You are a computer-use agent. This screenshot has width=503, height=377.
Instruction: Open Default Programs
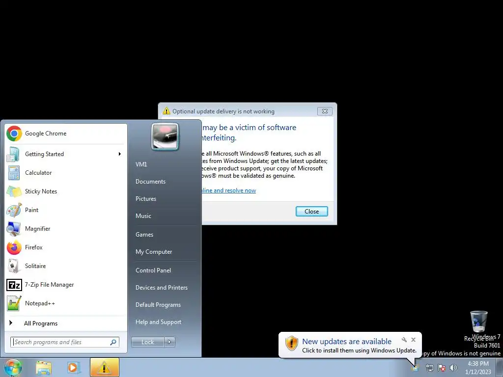coord(158,305)
